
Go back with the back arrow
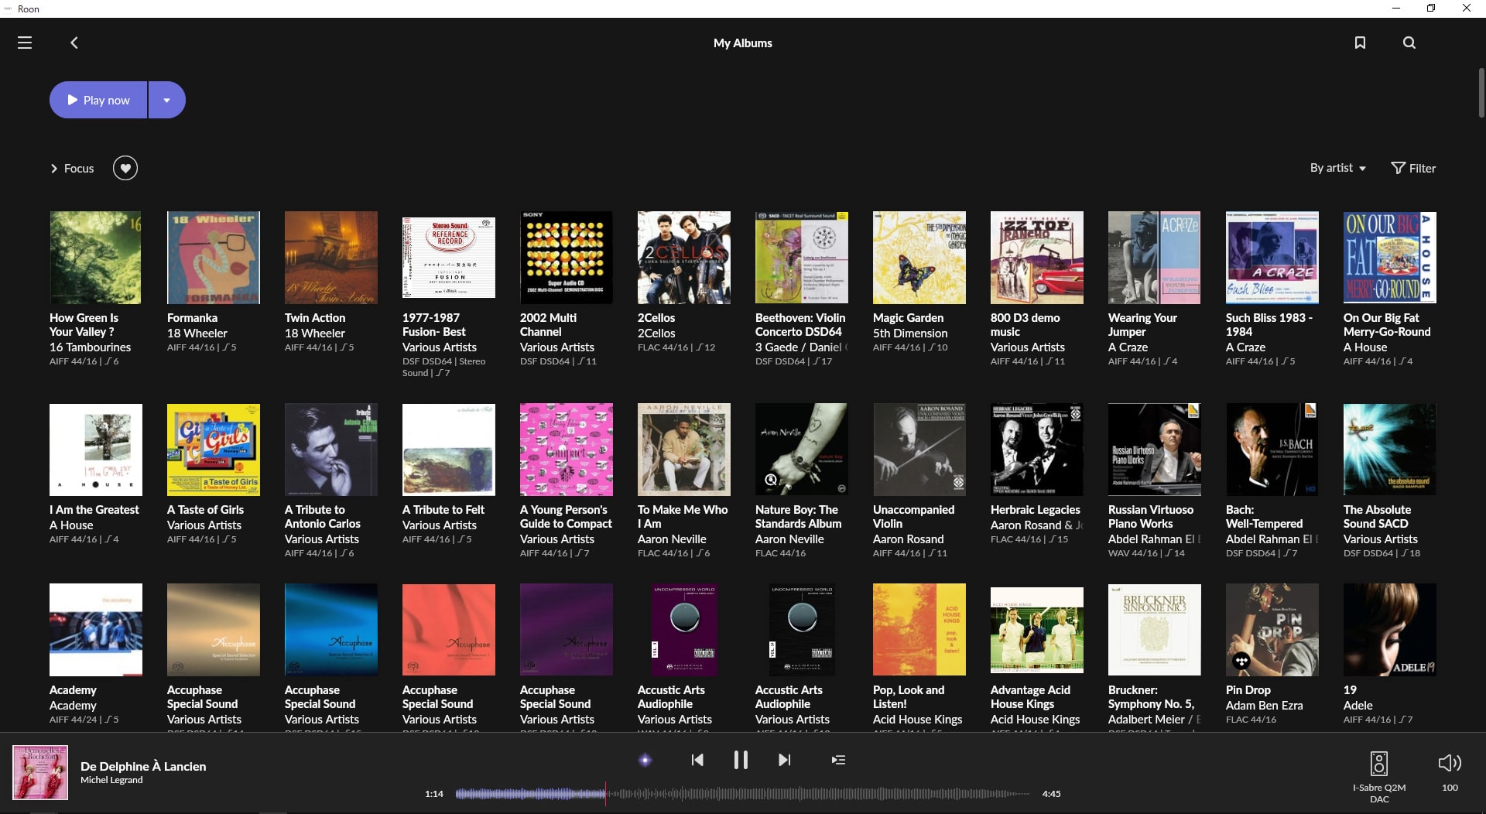pyautogui.click(x=74, y=43)
